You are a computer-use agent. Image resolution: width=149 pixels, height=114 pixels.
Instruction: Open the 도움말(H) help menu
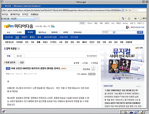tap(34, 14)
